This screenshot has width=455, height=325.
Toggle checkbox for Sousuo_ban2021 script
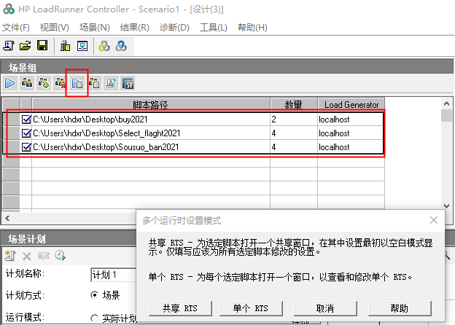pyautogui.click(x=26, y=147)
